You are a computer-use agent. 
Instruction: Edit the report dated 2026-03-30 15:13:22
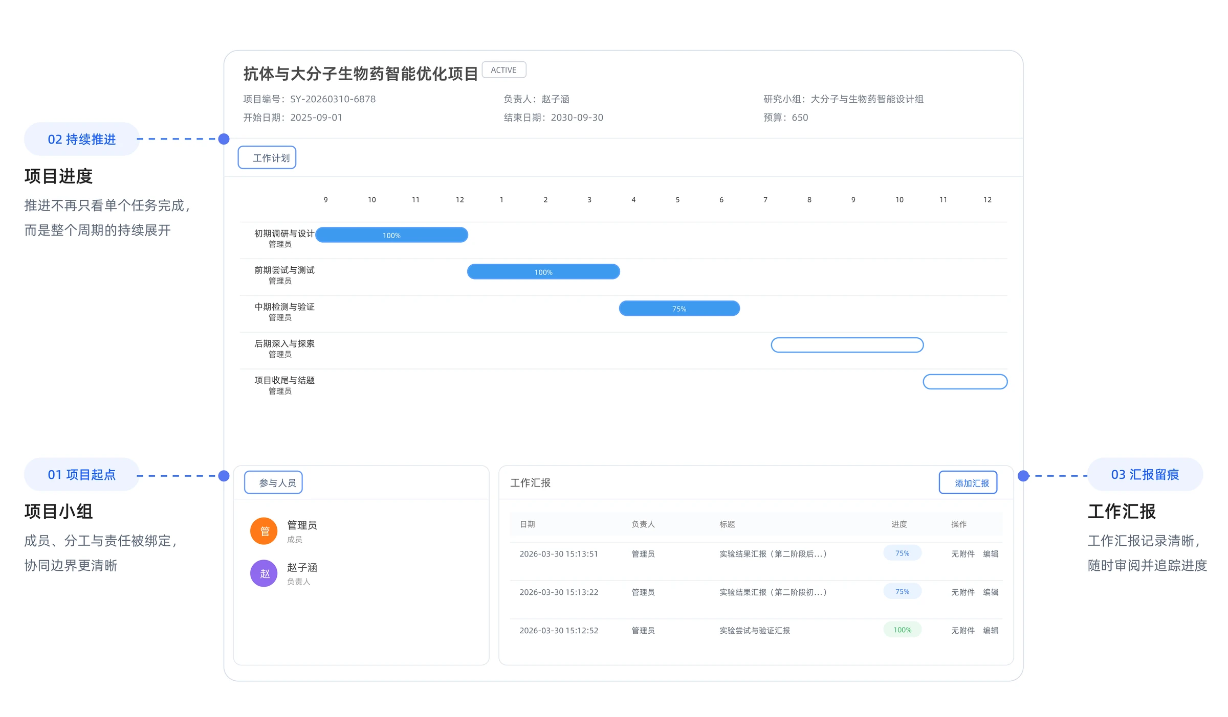click(991, 592)
